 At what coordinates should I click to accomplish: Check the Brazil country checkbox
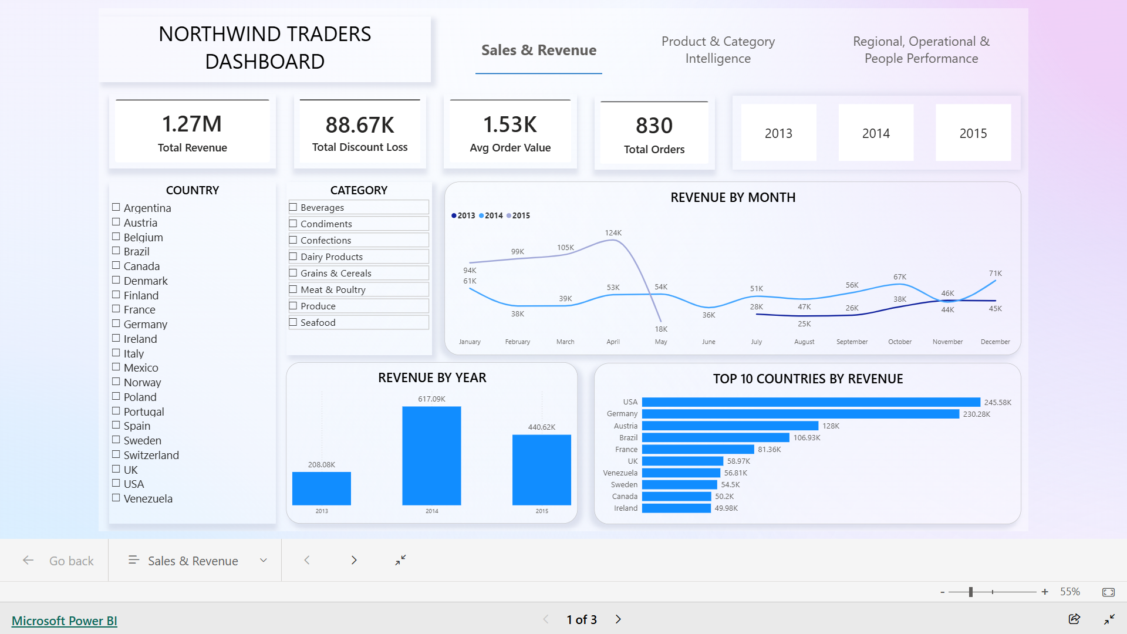coord(116,251)
